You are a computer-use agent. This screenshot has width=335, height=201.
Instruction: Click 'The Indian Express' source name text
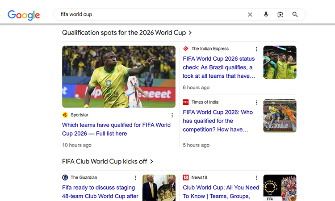210,49
